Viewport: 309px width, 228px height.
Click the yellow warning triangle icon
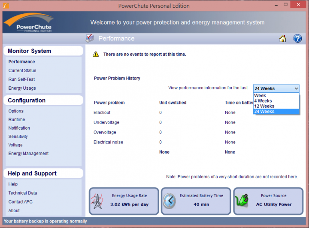pos(96,54)
